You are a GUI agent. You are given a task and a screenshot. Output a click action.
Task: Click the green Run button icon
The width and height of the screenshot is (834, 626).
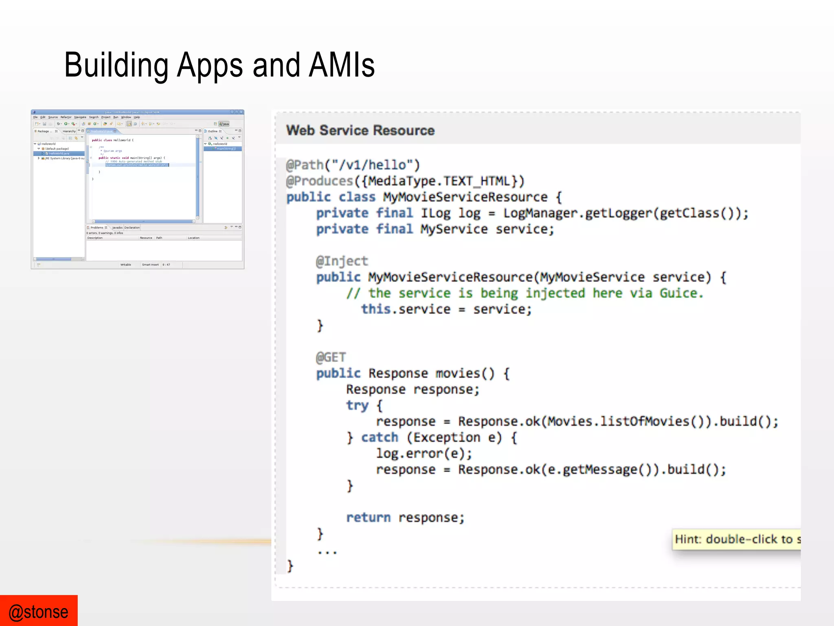[66, 123]
